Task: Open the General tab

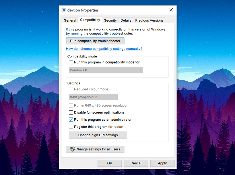Action: pyautogui.click(x=70, y=20)
